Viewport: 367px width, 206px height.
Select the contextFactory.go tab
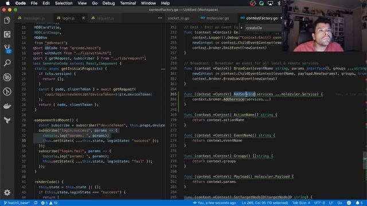pos(261,18)
